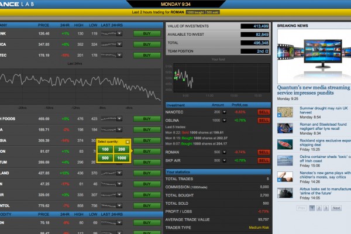Go to news page 3
Image resolution: width=351 pixels, height=234 pixels.
click(326, 208)
